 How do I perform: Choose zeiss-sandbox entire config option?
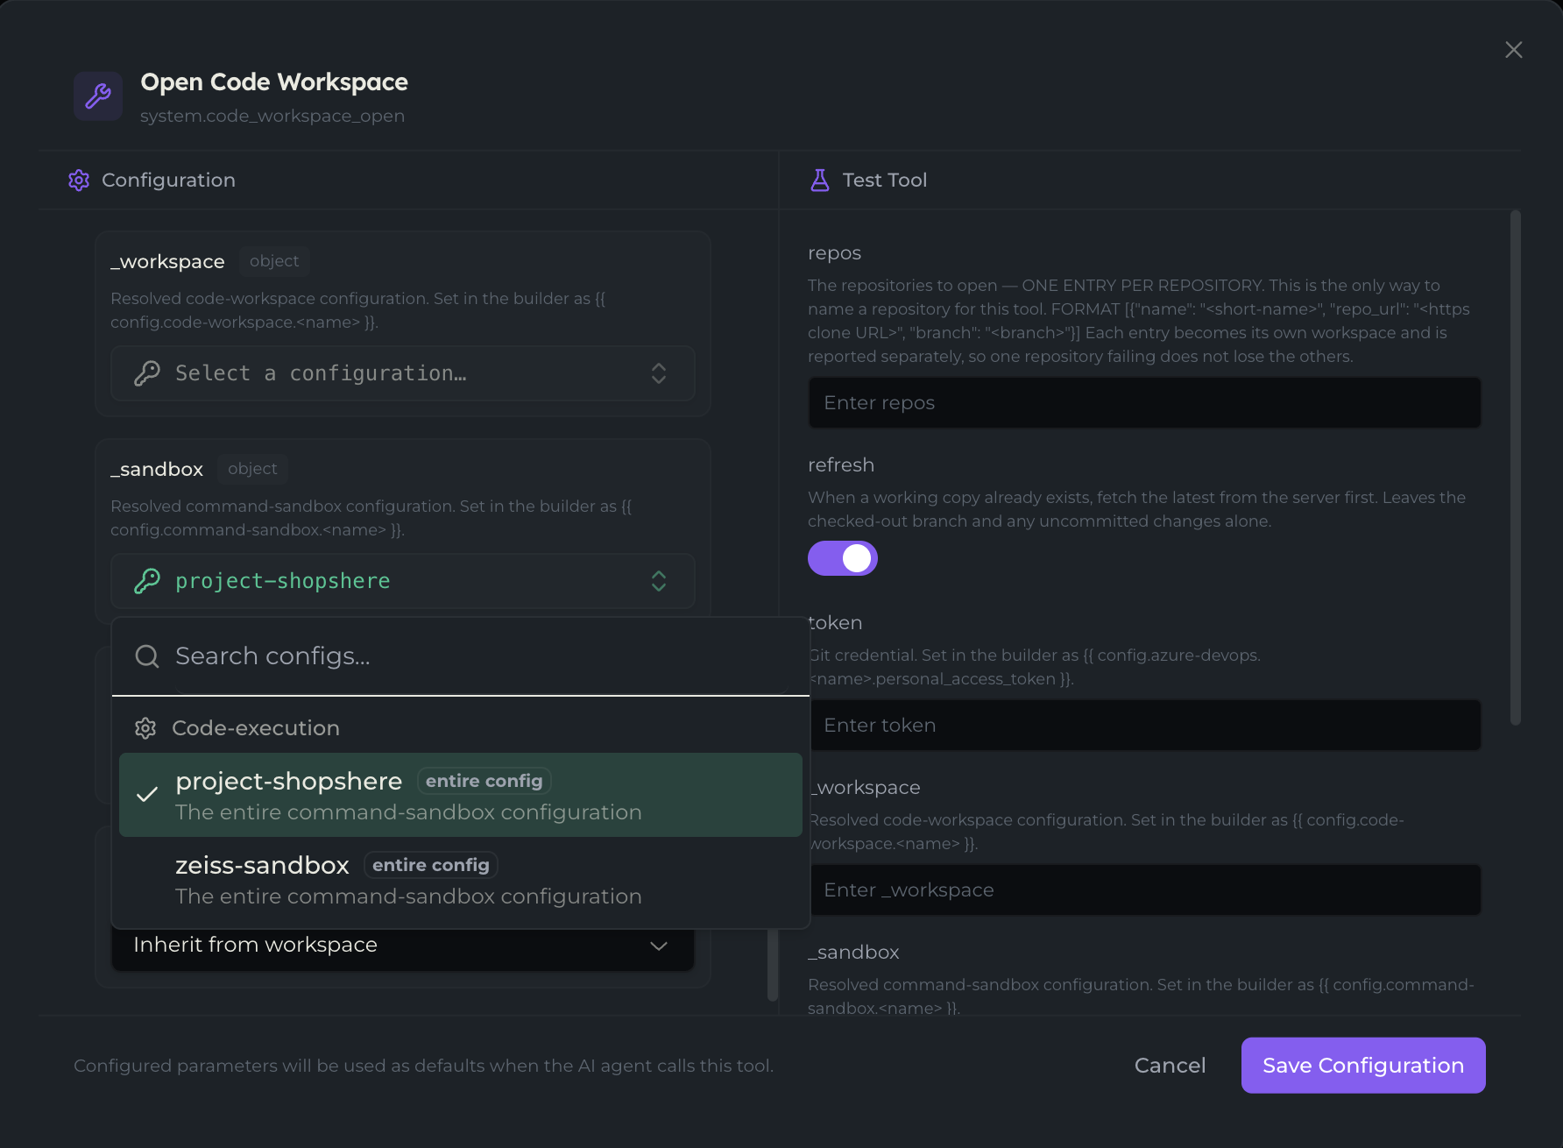point(461,879)
